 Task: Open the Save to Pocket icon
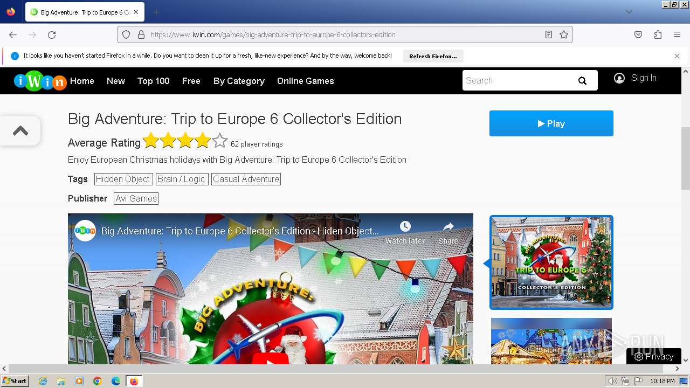tap(638, 34)
